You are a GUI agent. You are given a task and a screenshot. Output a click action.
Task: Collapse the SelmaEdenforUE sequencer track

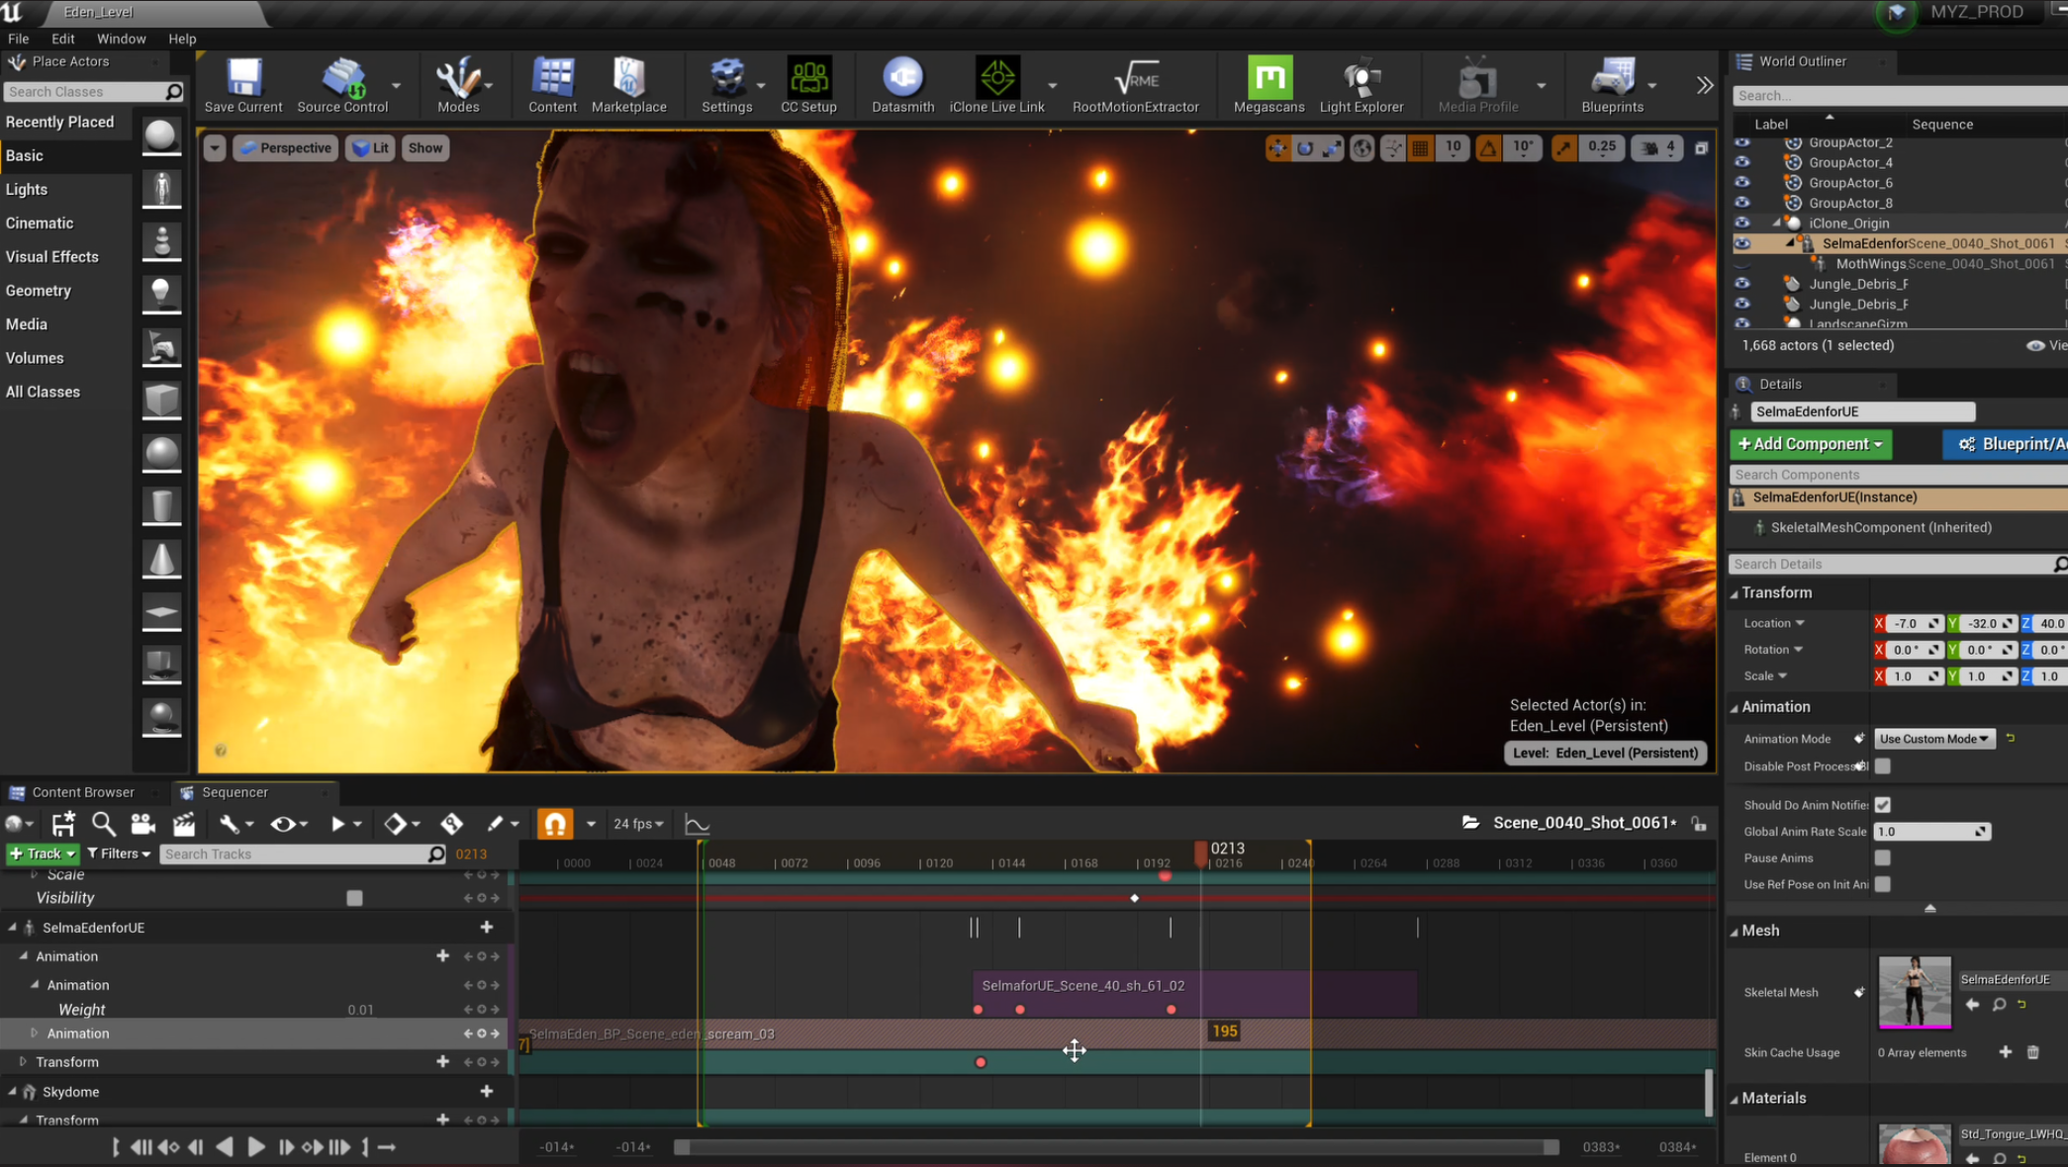[12, 928]
